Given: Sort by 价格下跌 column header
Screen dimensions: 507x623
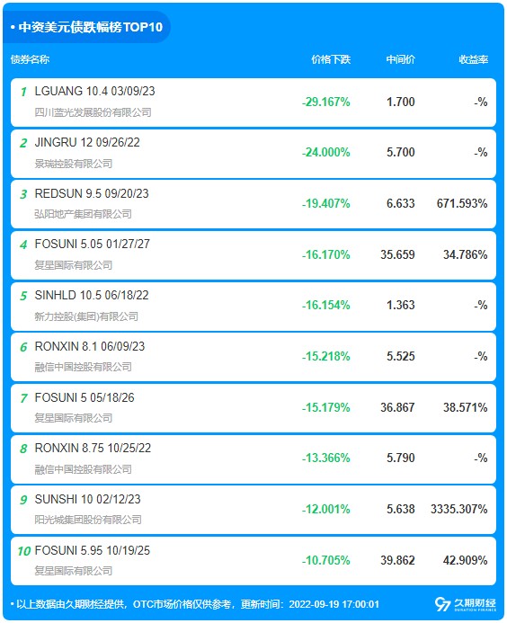Looking at the screenshot, I should [331, 59].
